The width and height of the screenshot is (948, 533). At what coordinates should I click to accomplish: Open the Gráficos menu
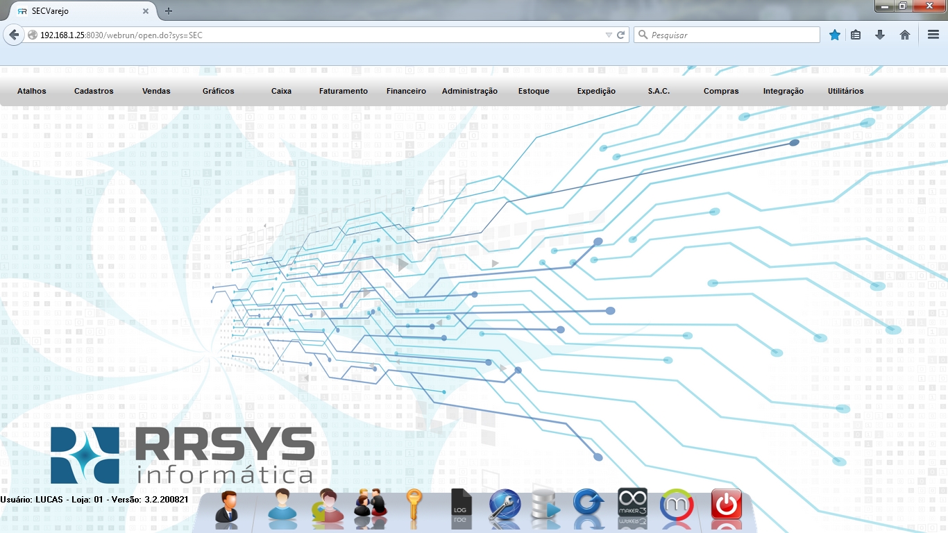coord(219,91)
